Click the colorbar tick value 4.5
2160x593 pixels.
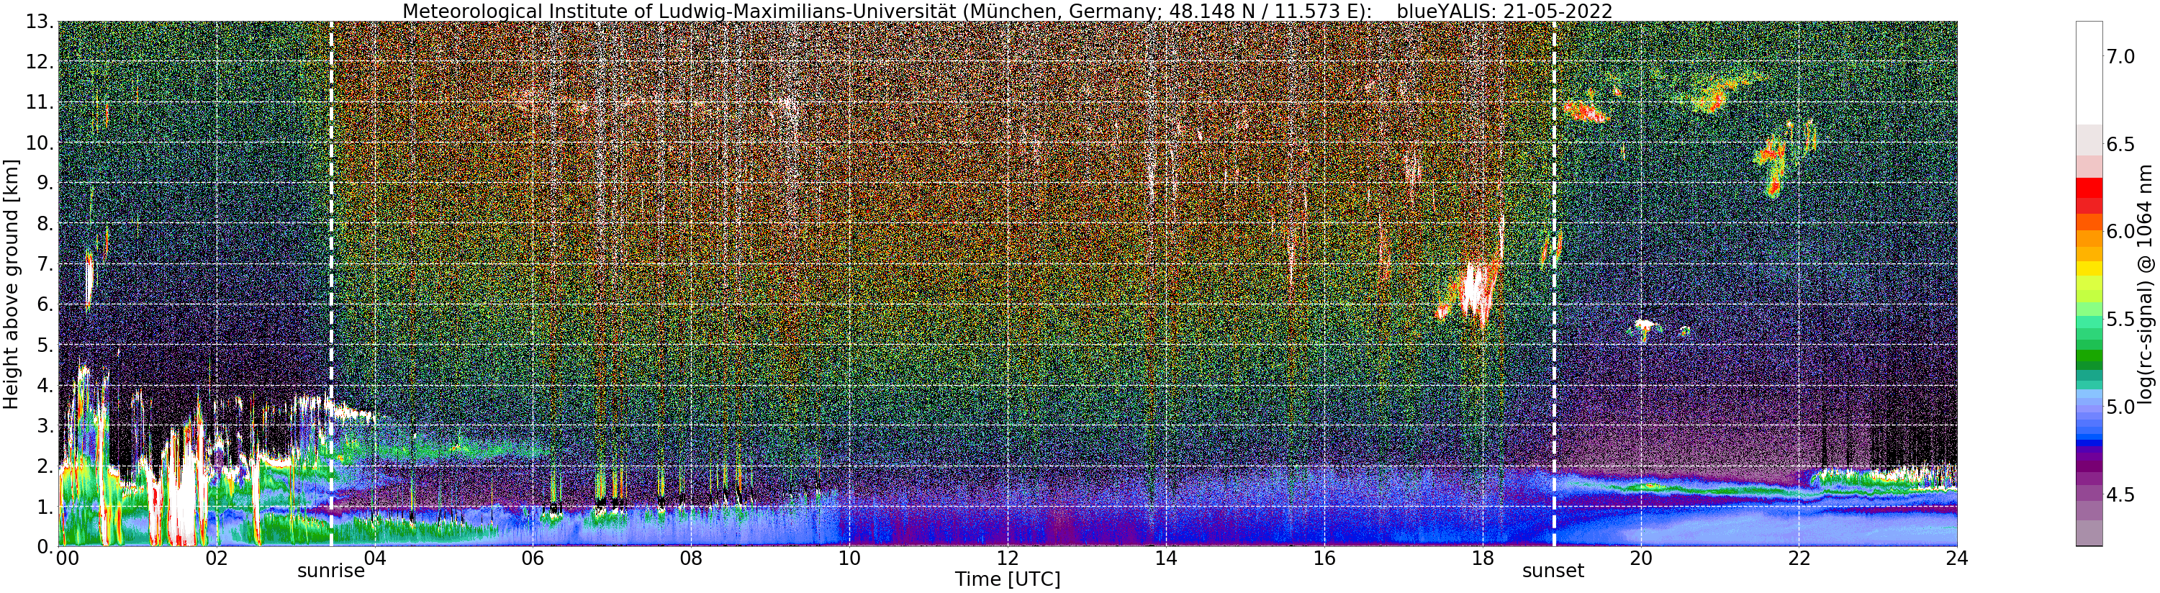click(2121, 495)
